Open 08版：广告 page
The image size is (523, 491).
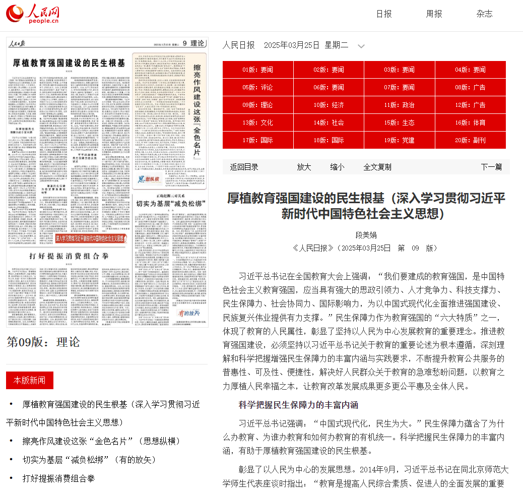(x=471, y=87)
